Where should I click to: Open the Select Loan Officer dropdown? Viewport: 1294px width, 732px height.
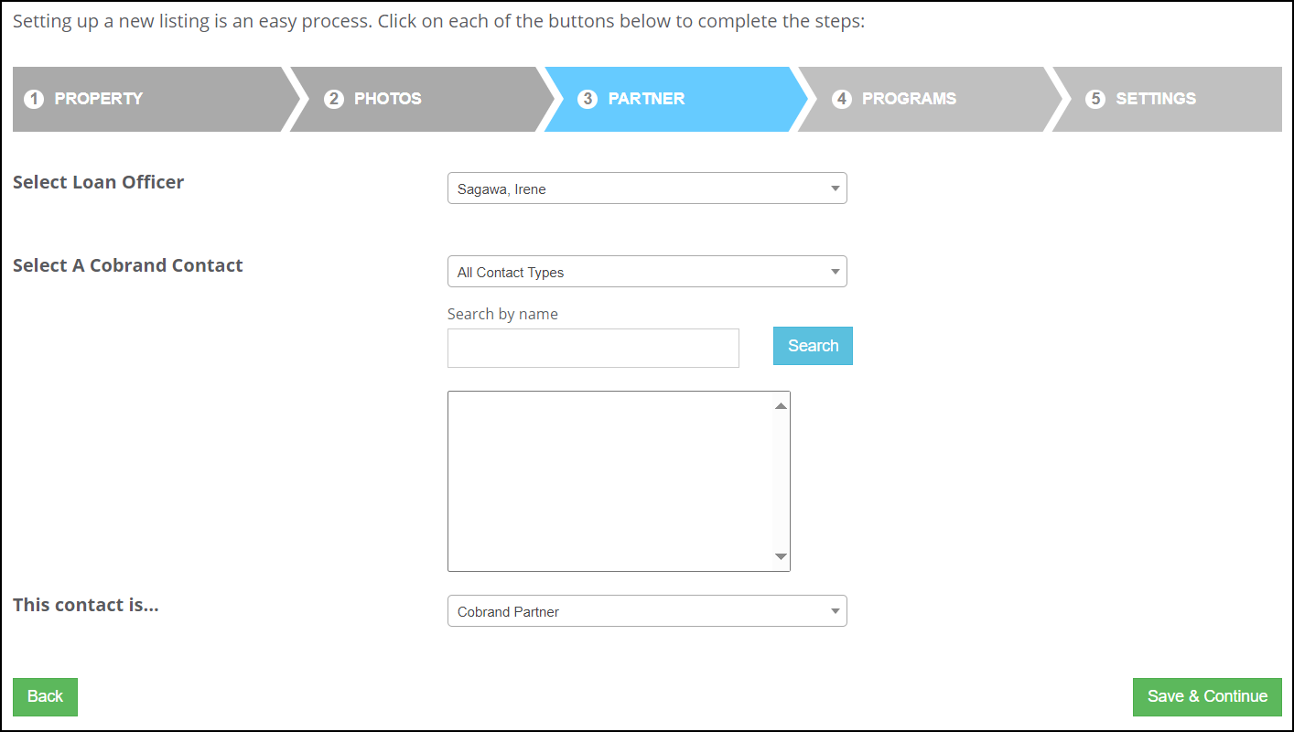pyautogui.click(x=647, y=188)
